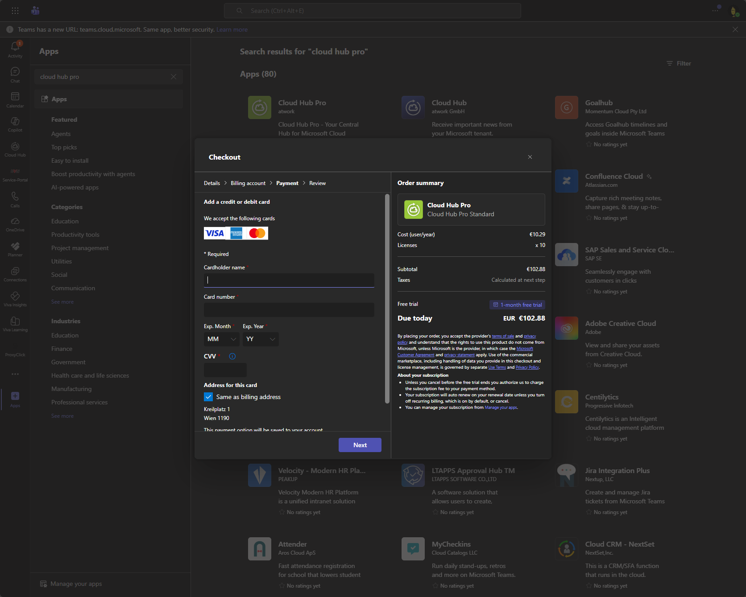Image resolution: width=746 pixels, height=597 pixels.
Task: Jump to the Review checkout step
Action: click(318, 183)
